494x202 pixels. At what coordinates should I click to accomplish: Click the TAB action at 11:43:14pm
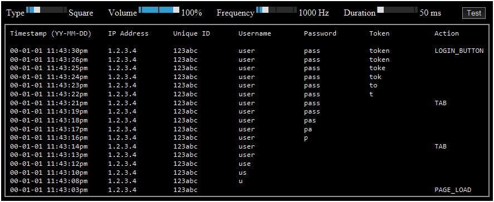(441, 146)
